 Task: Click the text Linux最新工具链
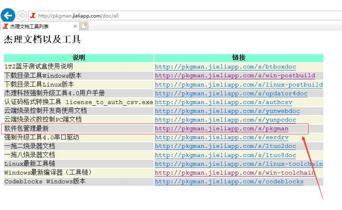(x=30, y=163)
